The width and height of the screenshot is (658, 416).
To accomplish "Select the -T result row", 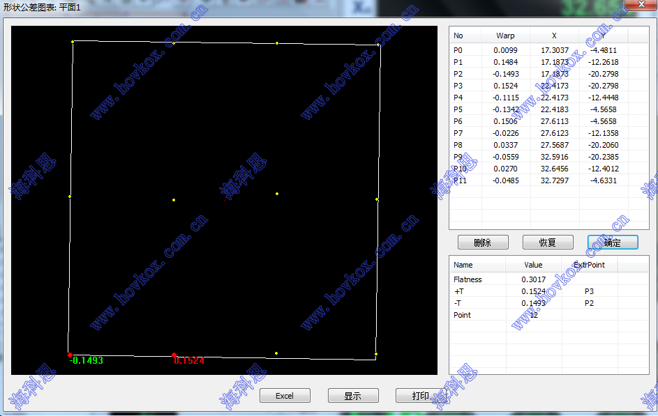I will point(549,303).
